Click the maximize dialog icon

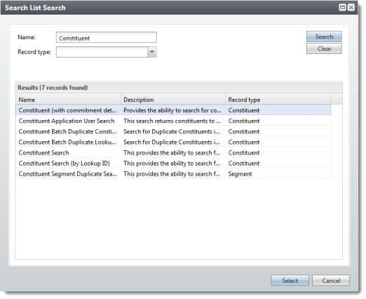tap(342, 8)
